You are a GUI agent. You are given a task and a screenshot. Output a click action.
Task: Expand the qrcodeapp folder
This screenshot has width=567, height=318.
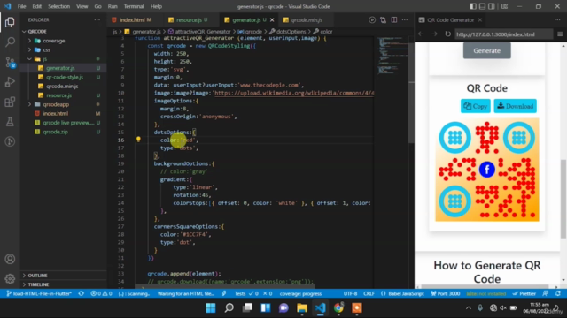point(29,104)
